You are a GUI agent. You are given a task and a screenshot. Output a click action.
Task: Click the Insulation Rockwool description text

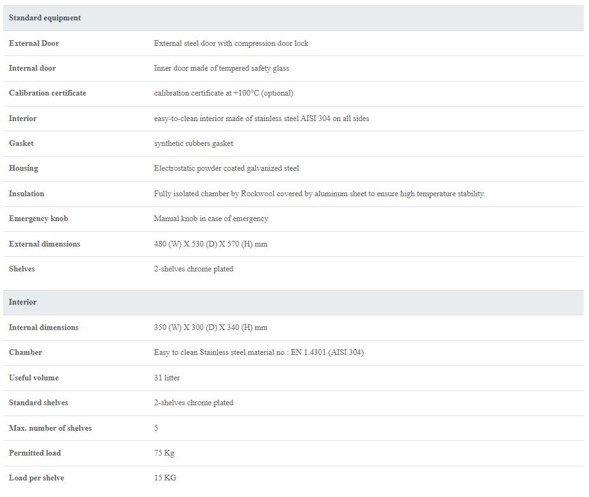[x=319, y=194]
